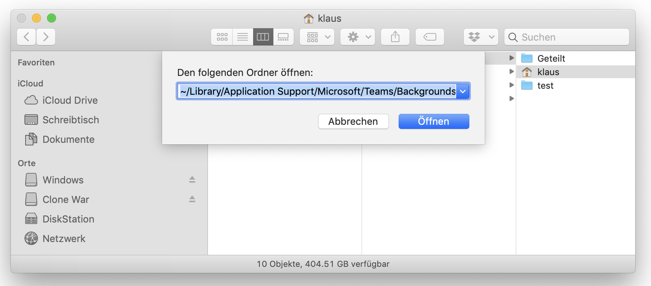Click the Share toolbar icon
This screenshot has height=286, width=651.
pyautogui.click(x=395, y=37)
